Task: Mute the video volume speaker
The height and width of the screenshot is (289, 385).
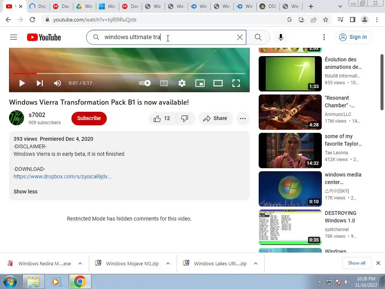Action: click(58, 83)
